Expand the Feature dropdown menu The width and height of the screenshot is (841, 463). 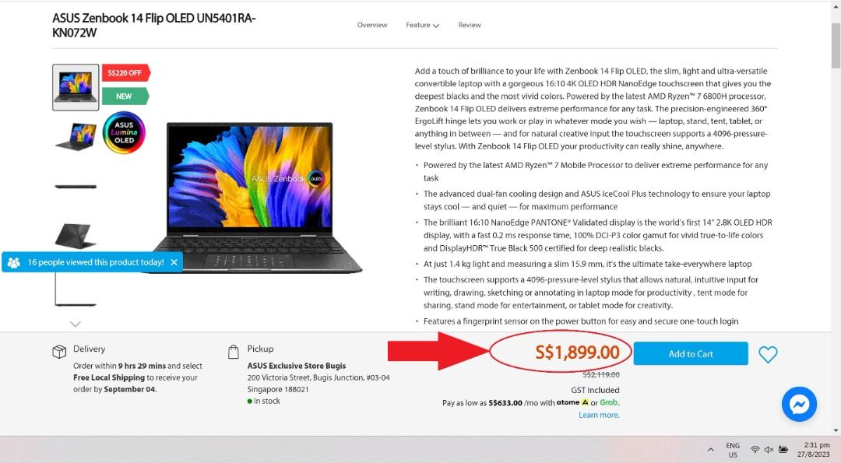coord(422,25)
